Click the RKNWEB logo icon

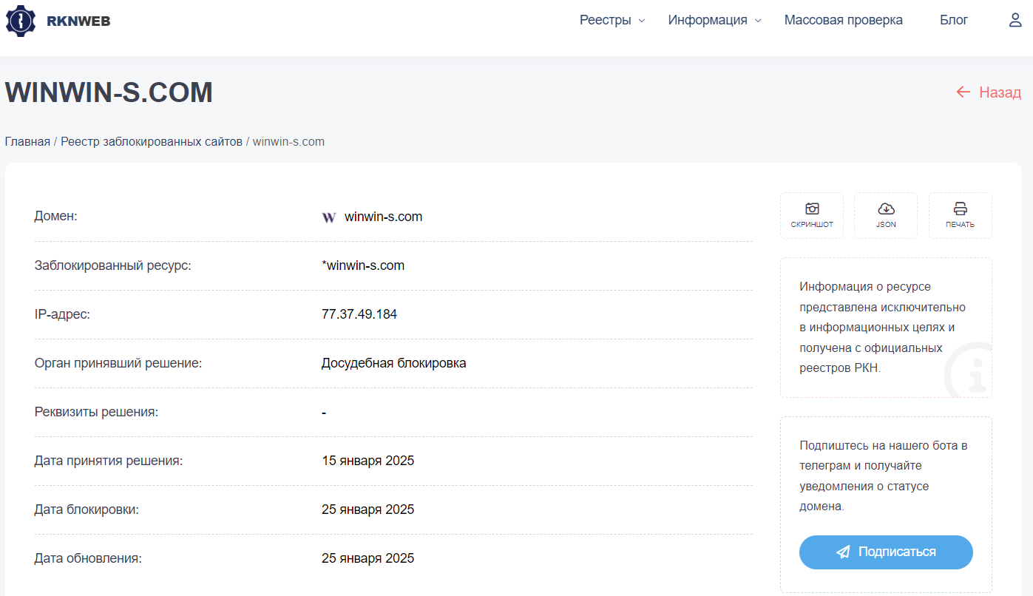point(21,21)
